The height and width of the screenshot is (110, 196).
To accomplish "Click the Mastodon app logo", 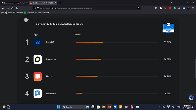I will [x=37, y=93].
